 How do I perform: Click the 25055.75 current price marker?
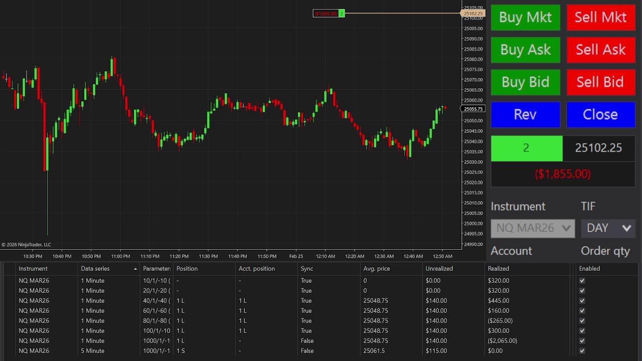tap(473, 109)
